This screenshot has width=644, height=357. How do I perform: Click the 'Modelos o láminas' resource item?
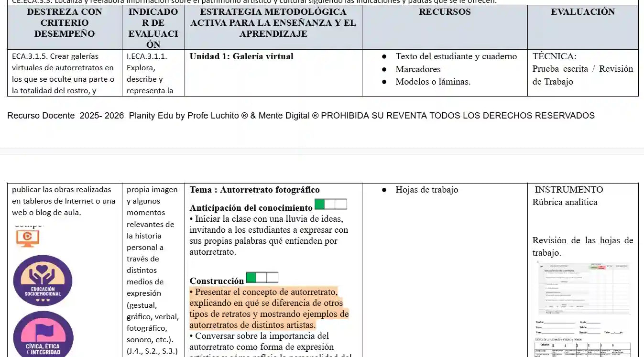(x=433, y=82)
